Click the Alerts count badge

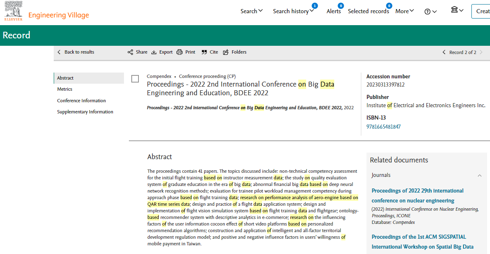click(340, 6)
